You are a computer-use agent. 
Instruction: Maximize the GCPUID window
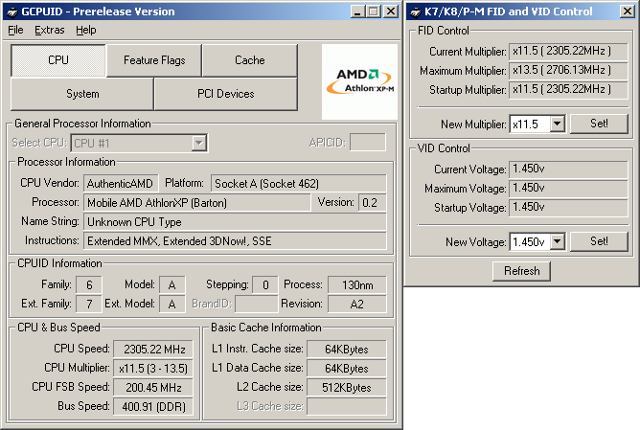click(373, 11)
